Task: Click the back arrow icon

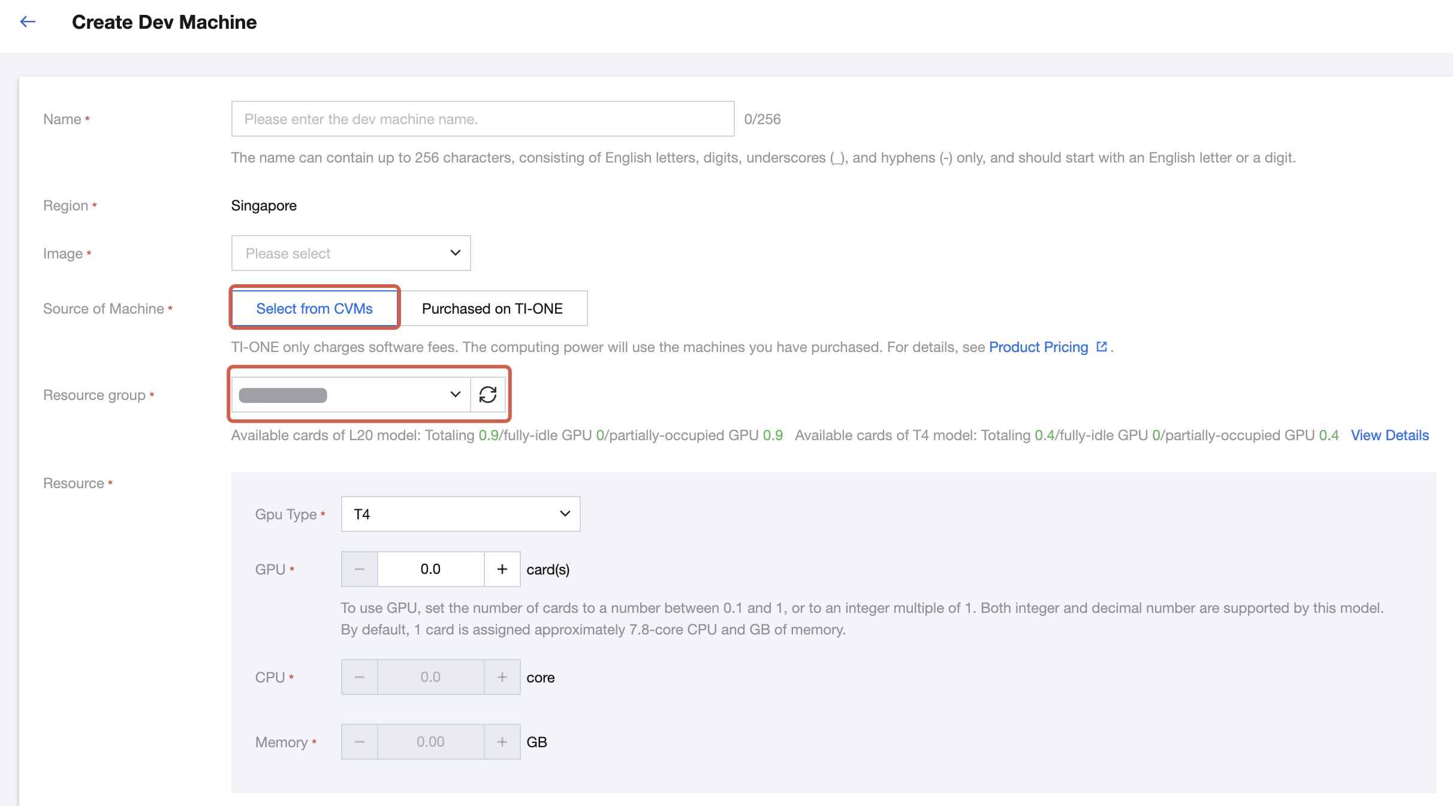Action: [x=28, y=22]
